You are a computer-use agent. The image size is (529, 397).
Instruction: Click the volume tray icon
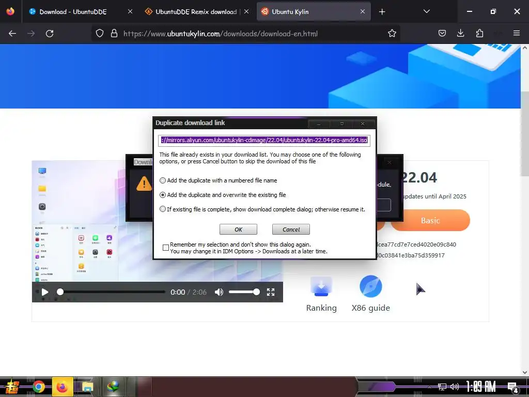point(455,387)
